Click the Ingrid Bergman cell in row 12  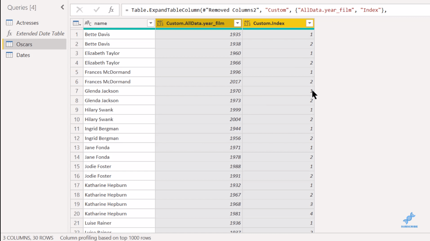(119, 138)
